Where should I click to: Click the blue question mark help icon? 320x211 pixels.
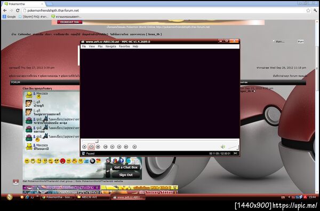[x=122, y=161]
